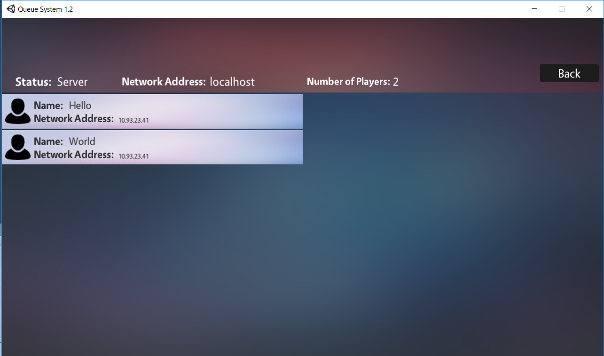Close the Queue System window

point(589,9)
